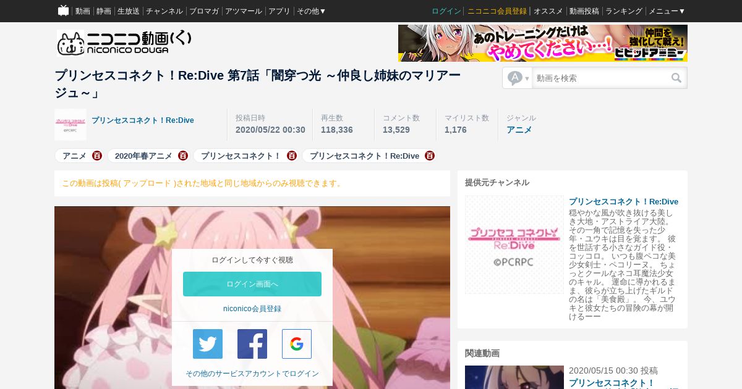This screenshot has height=389, width=742.
Task: Expand the その他▼ dropdown
Action: click(x=312, y=11)
